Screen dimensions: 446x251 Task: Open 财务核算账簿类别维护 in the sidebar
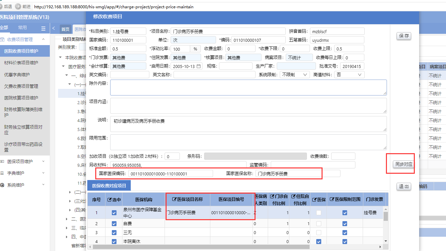coord(23,112)
